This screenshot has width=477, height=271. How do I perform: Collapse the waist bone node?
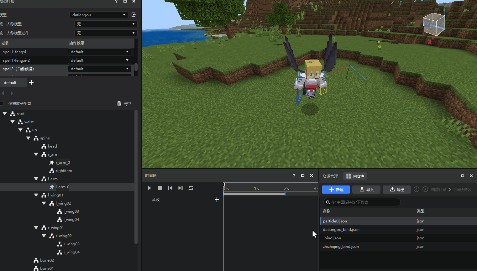coord(13,122)
